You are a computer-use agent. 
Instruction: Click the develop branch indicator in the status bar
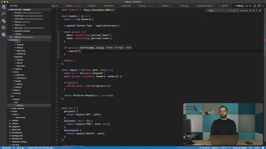click(x=7, y=148)
